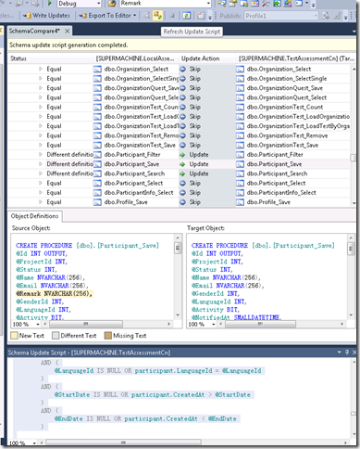This screenshot has width=360, height=449.
Task: Click the Command Window icon in top toolbar
Action: pyautogui.click(x=299, y=4)
